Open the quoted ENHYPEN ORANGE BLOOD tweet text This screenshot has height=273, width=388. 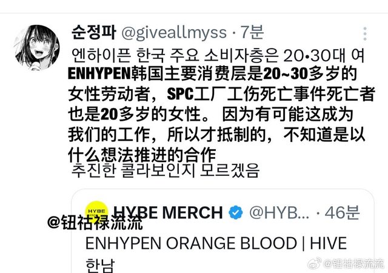tap(216, 243)
